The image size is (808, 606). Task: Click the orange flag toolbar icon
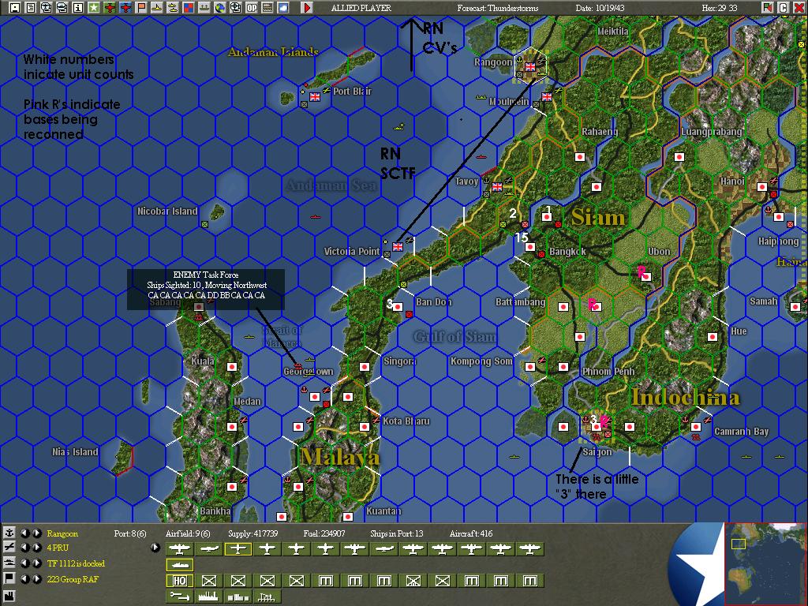pyautogui.click(x=141, y=8)
